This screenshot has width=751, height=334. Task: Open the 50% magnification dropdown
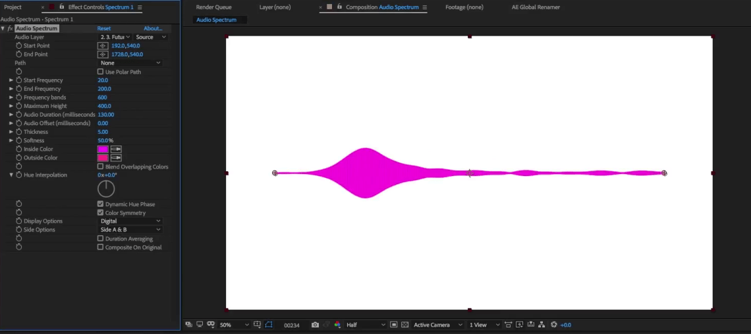(x=235, y=325)
